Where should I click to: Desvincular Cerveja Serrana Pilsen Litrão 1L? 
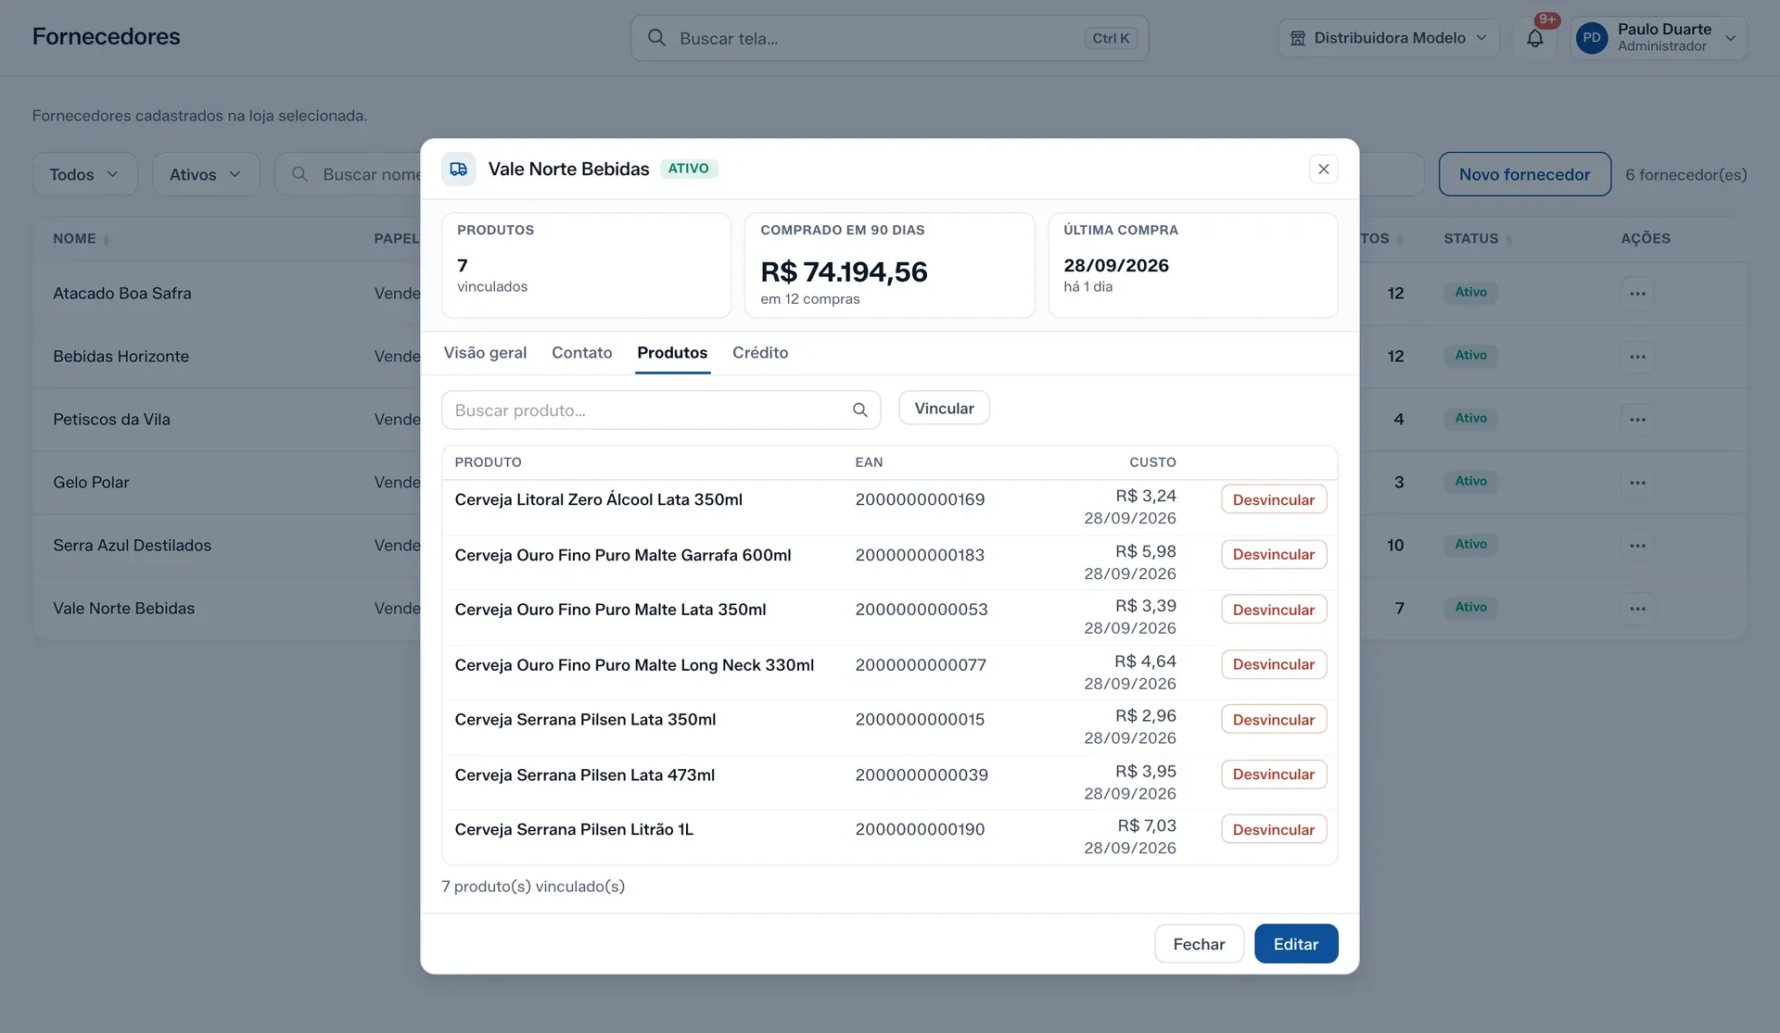tap(1273, 829)
